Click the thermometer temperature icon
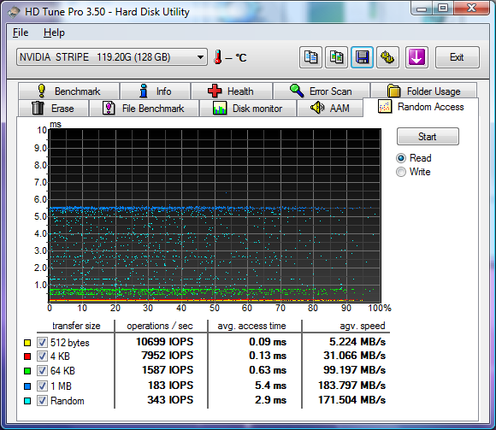The image size is (496, 430). coord(217,57)
